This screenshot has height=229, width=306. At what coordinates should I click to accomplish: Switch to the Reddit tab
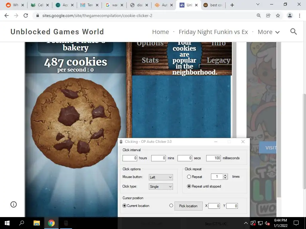pyautogui.click(x=15, y=5)
